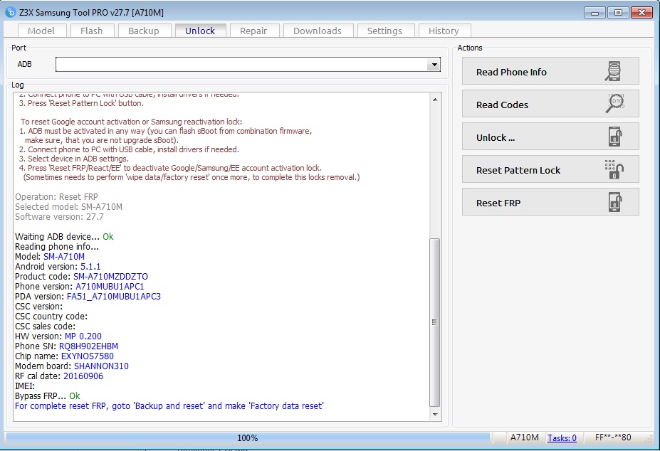Expand the ADB port dropdown arrow
This screenshot has height=451, width=660.
coord(434,64)
